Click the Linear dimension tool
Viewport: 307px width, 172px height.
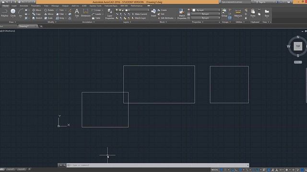click(96, 10)
